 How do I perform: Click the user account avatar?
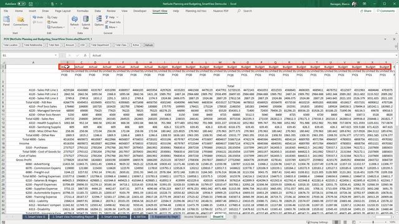click(x=354, y=4)
